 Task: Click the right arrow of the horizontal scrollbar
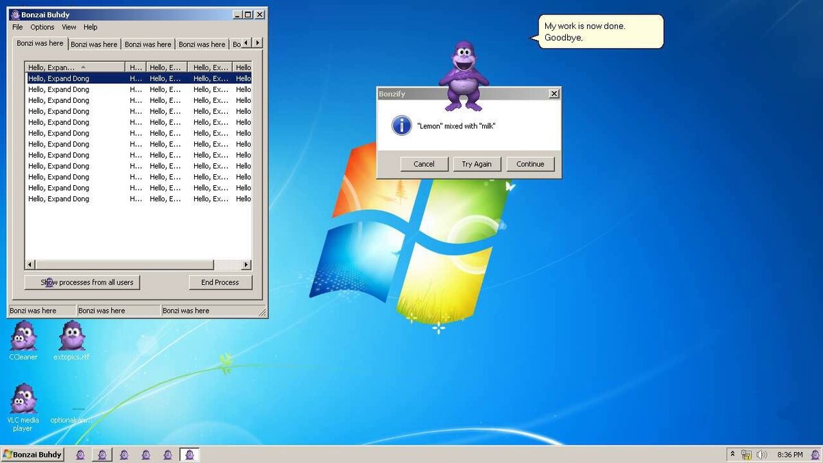coord(246,264)
